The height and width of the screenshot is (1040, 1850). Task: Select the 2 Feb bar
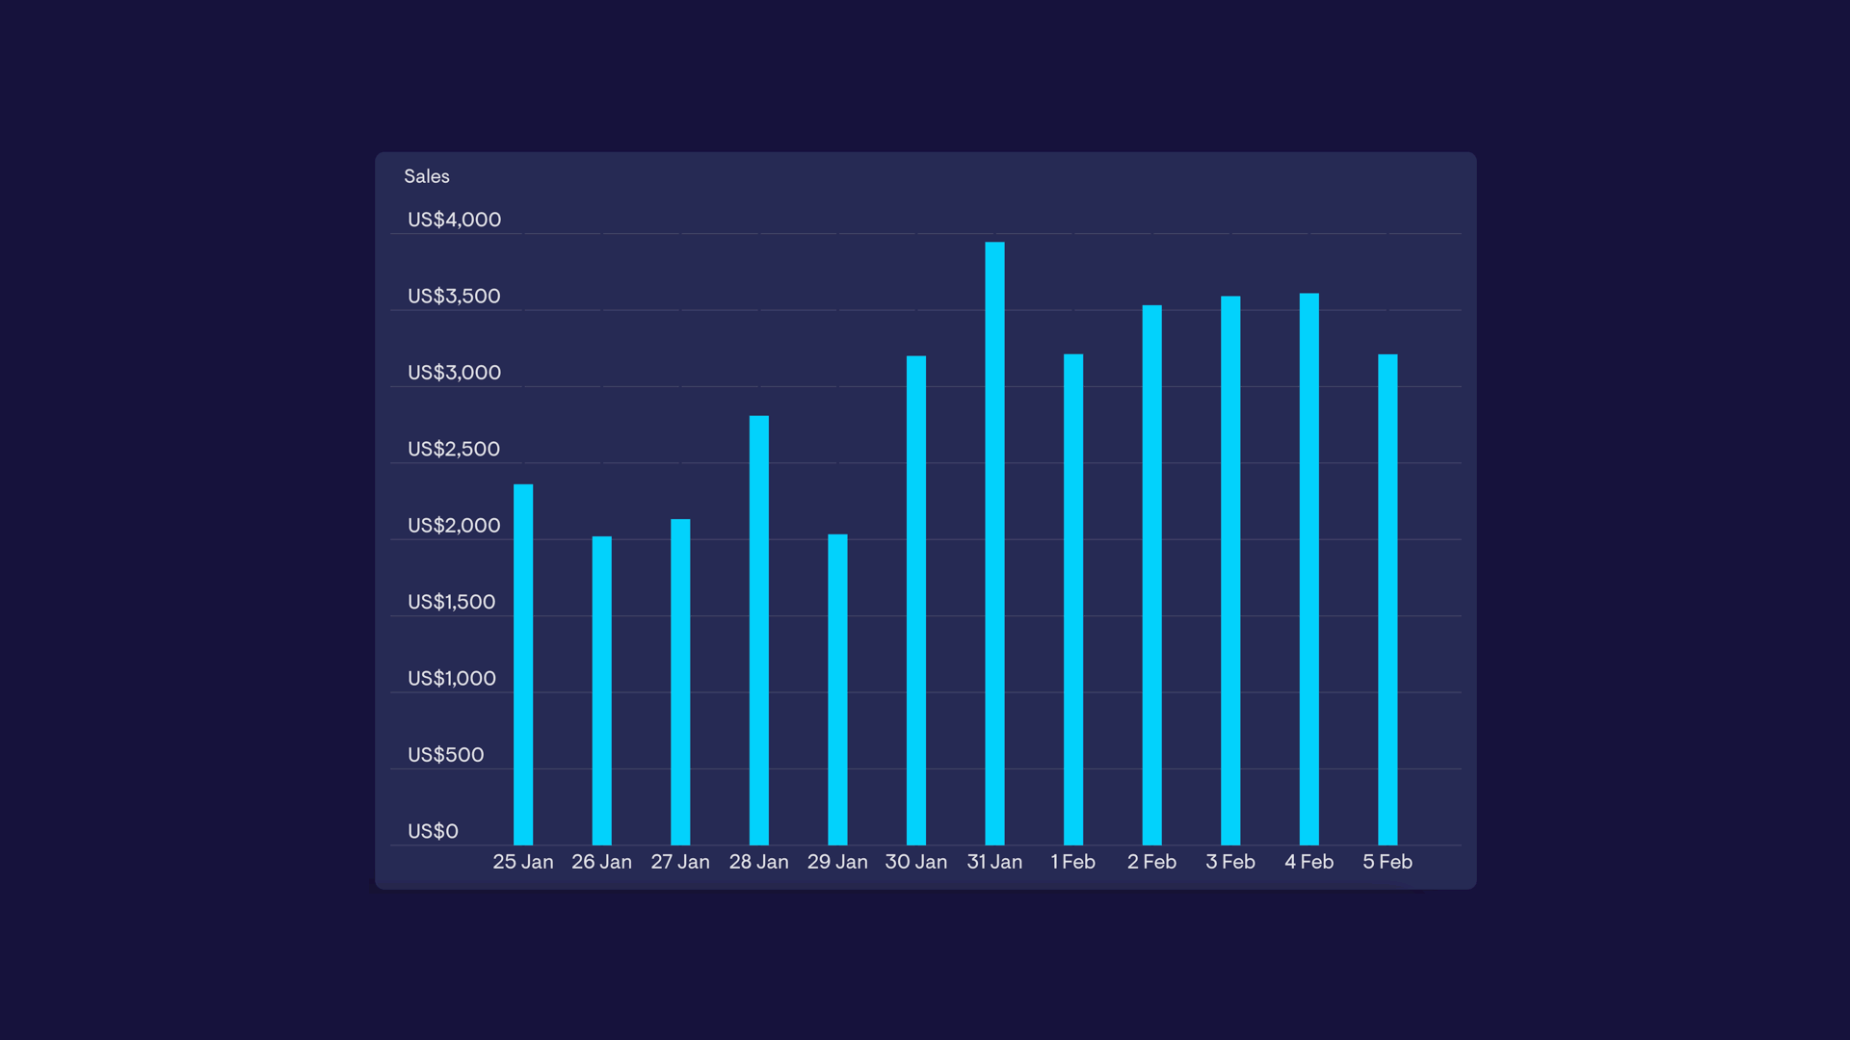tap(1152, 575)
